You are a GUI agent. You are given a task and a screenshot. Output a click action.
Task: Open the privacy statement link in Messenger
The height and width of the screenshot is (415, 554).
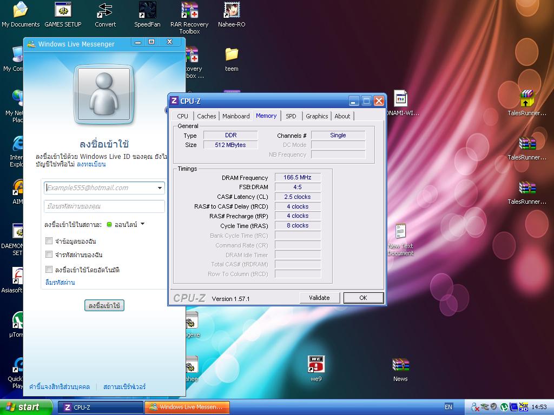click(x=60, y=387)
